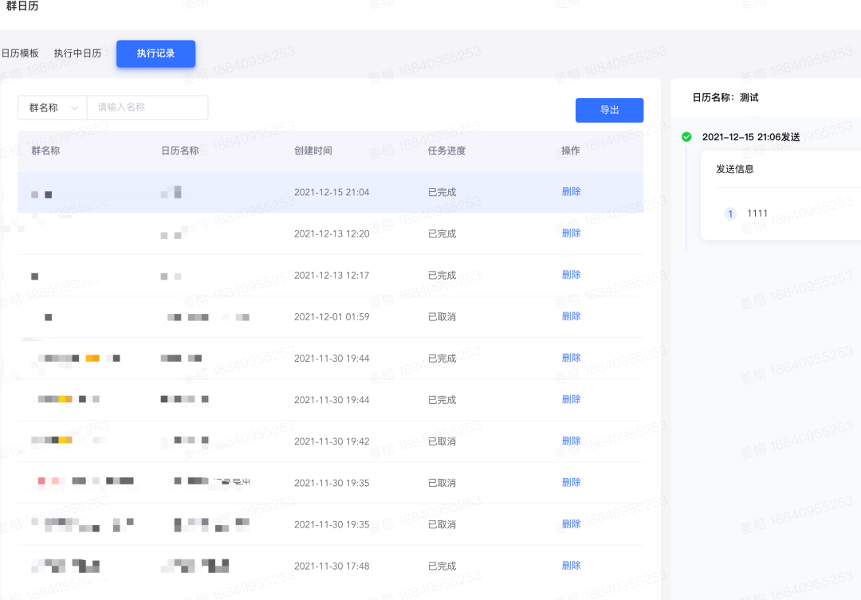The image size is (861, 600).
Task: Click the 导出 export button
Action: tap(609, 110)
